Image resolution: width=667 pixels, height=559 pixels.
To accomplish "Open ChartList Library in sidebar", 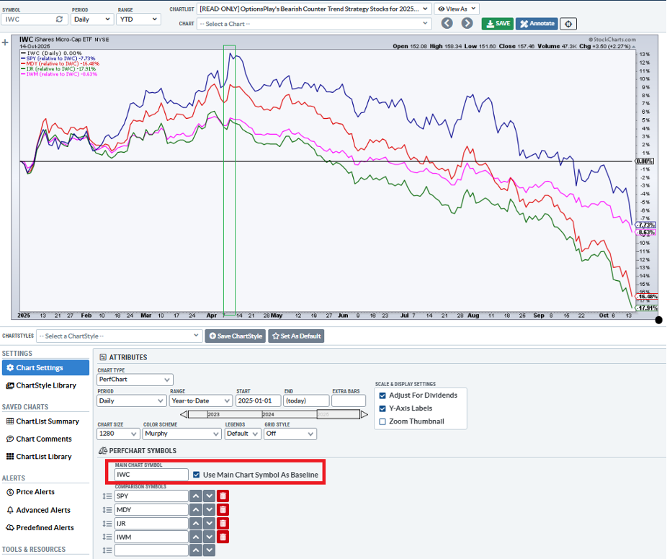I will pos(39,457).
